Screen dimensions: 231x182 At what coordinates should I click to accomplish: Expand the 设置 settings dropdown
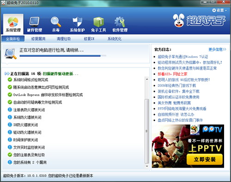[x=219, y=10]
